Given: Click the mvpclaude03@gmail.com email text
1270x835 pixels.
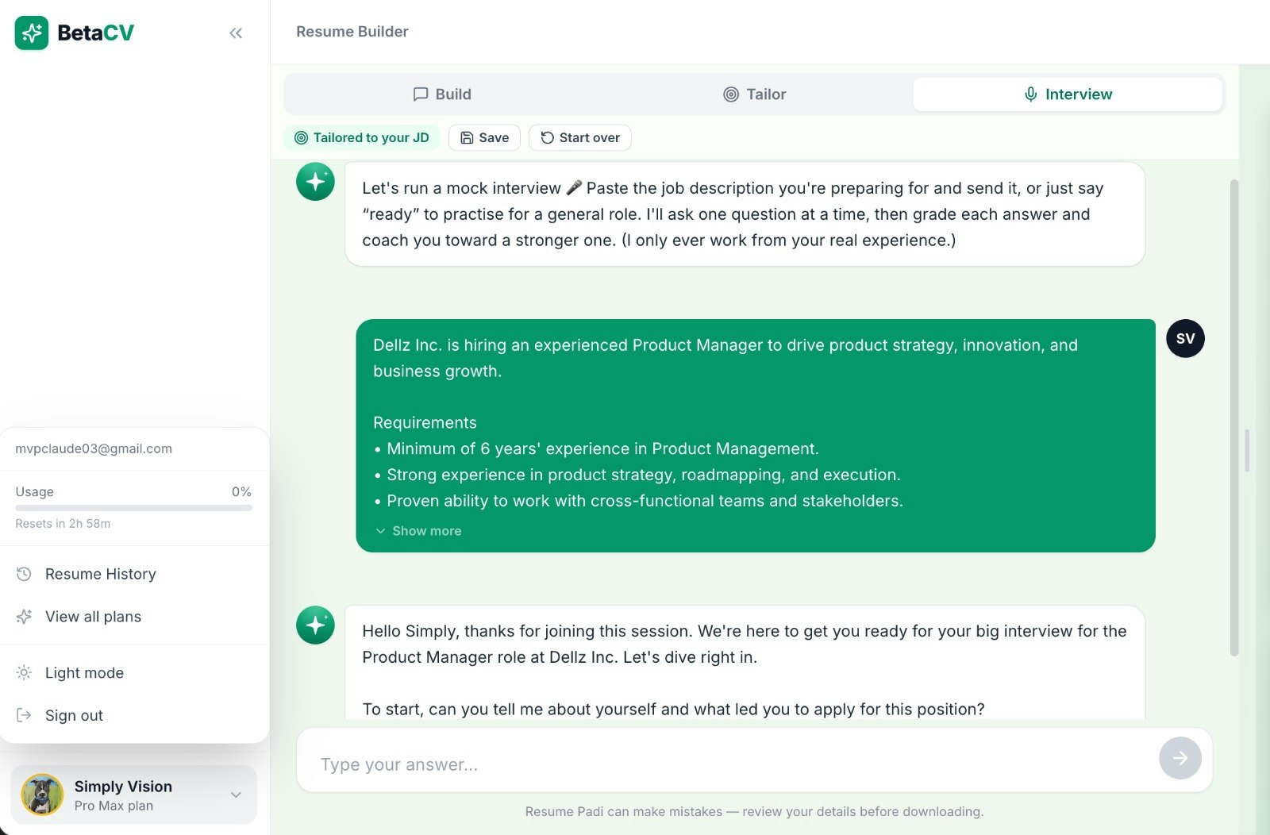Looking at the screenshot, I should [94, 448].
